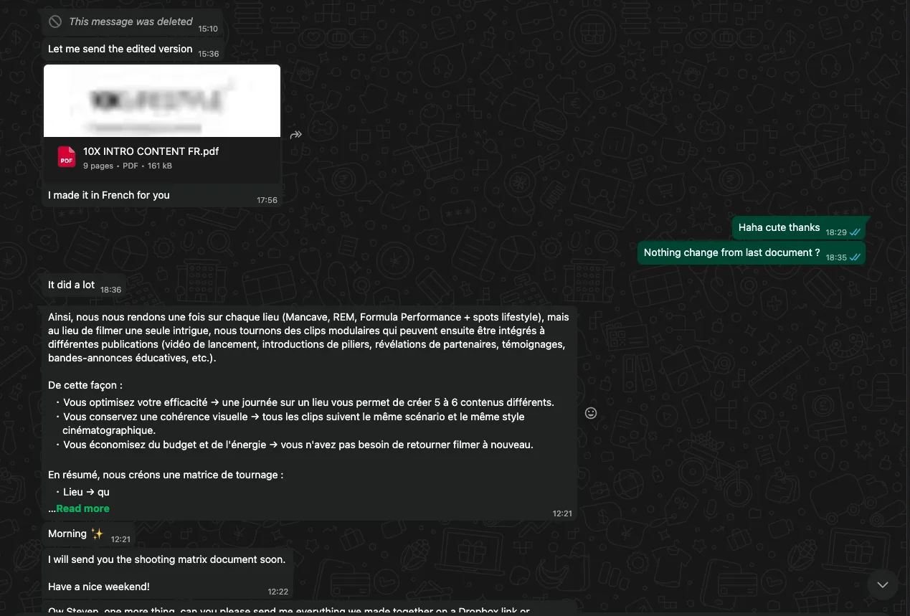Screen dimensions: 910x616
Task: Open the 10X INTRO CONTENT FR.pdf preview thumbnail
Action: pyautogui.click(x=162, y=101)
